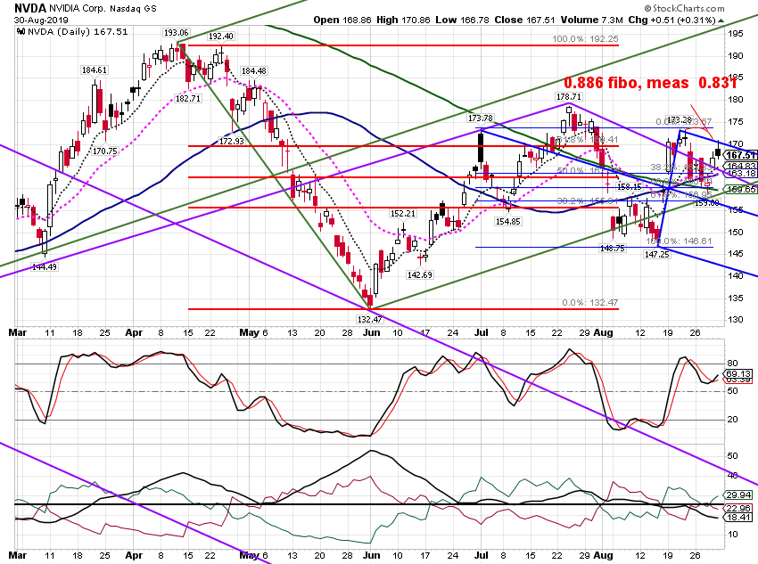Click the black 18.41 indicator value tag
The image size is (758, 564).
click(738, 517)
